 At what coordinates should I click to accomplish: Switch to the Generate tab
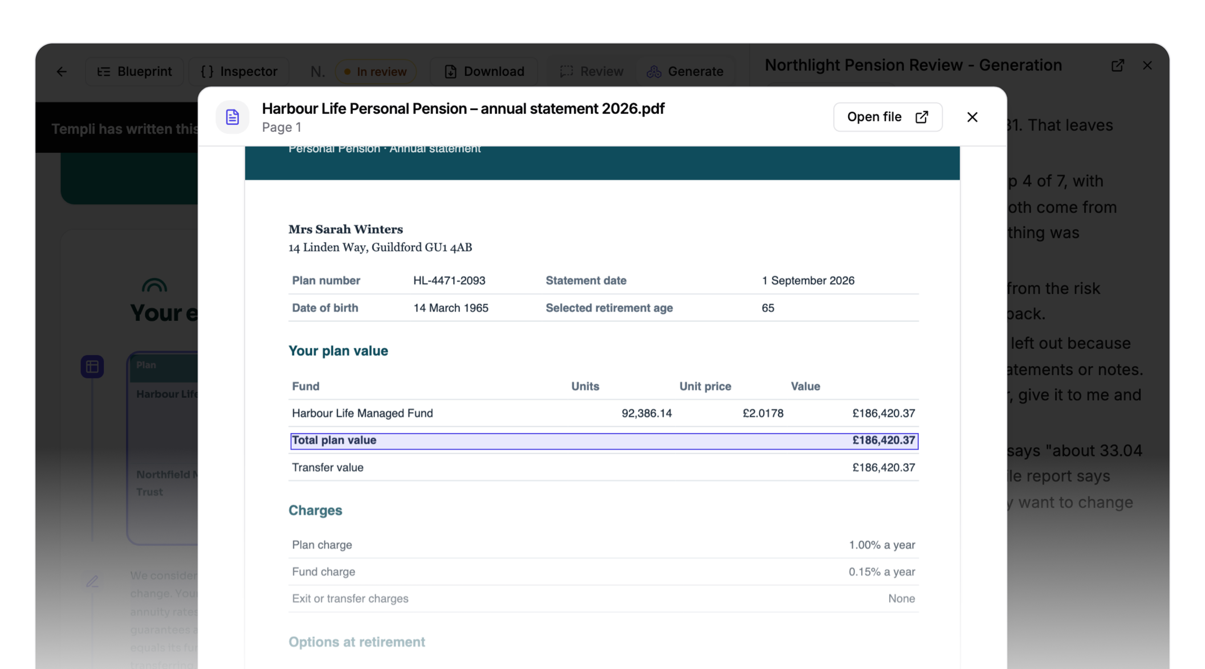click(x=685, y=72)
